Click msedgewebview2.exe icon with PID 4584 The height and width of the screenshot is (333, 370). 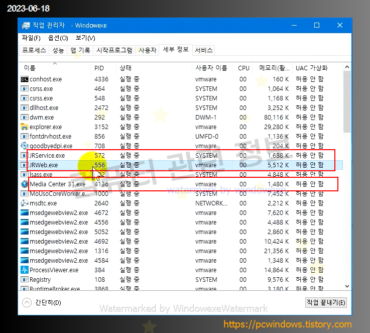tap(25, 261)
